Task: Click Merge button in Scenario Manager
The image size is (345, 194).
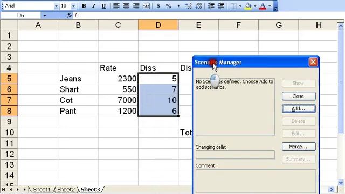Action: pos(299,147)
